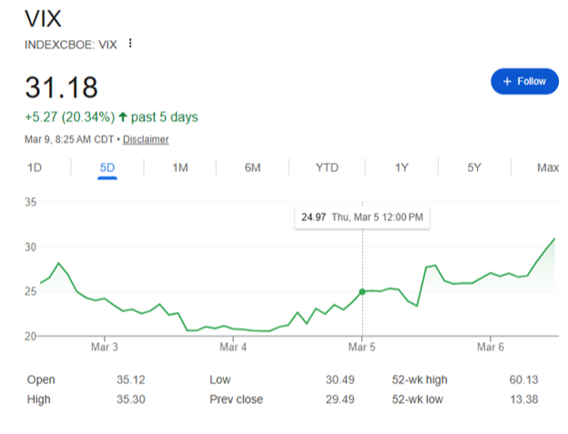
Task: Click the 24.97 Thu, Mar 5 tooltip
Action: click(362, 217)
